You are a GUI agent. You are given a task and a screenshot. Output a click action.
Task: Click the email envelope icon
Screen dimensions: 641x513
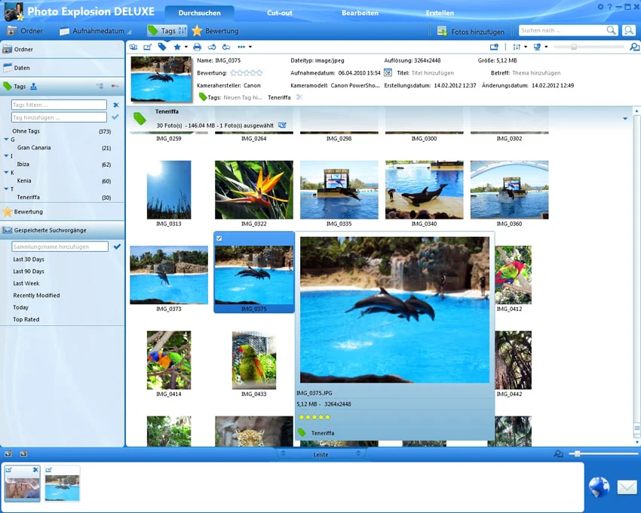[x=627, y=487]
